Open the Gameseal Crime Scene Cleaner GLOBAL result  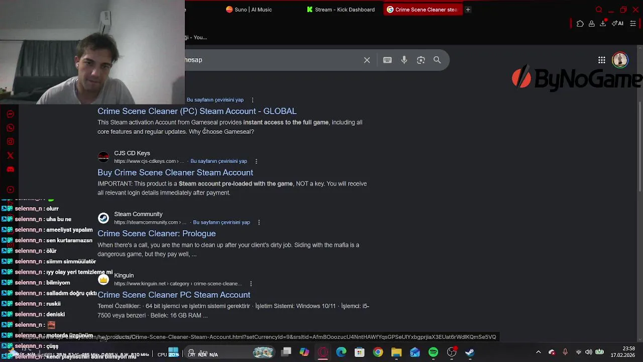[197, 111]
